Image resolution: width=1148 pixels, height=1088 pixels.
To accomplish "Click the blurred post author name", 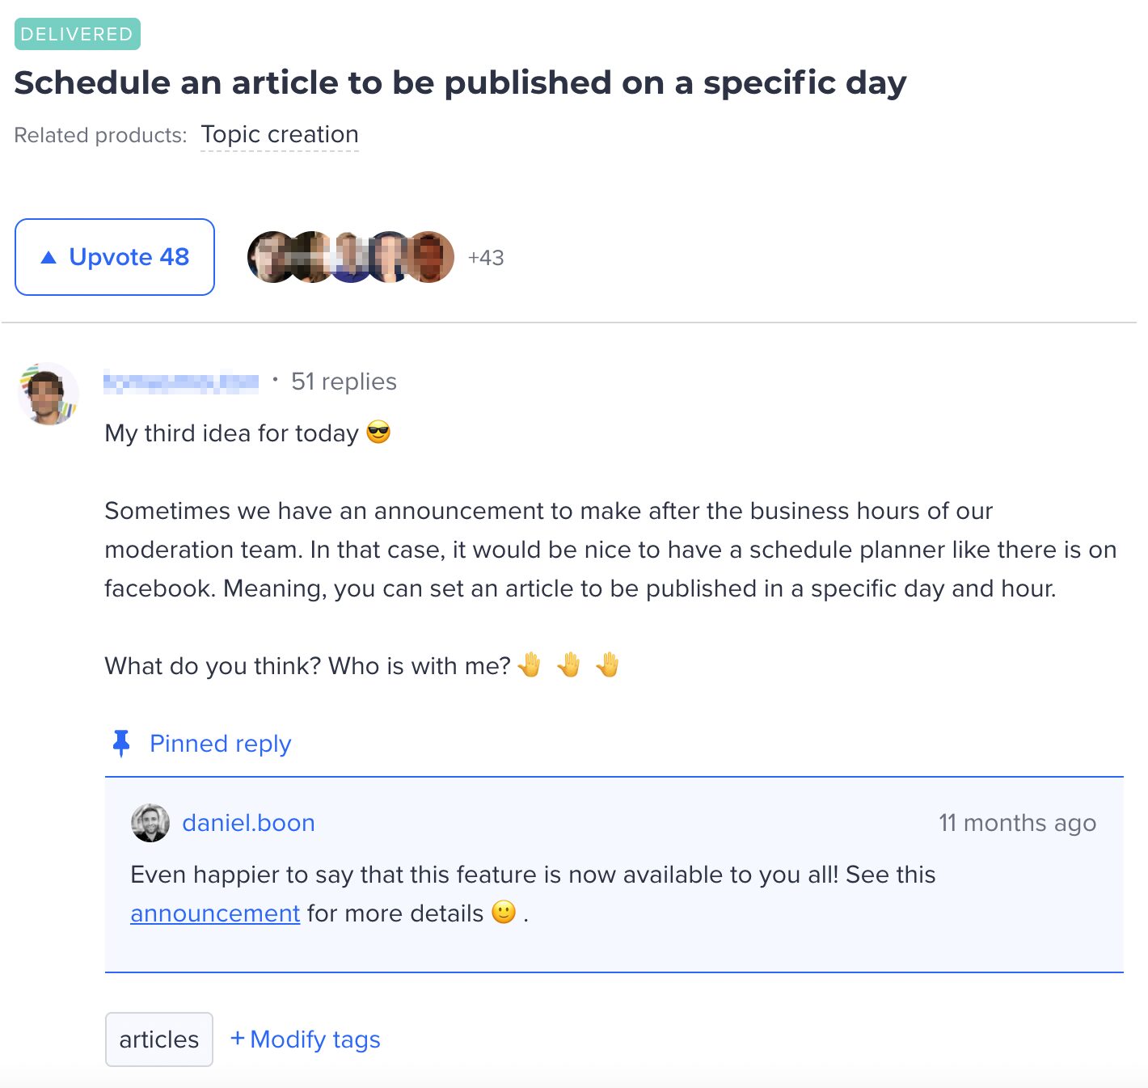I will (x=181, y=382).
